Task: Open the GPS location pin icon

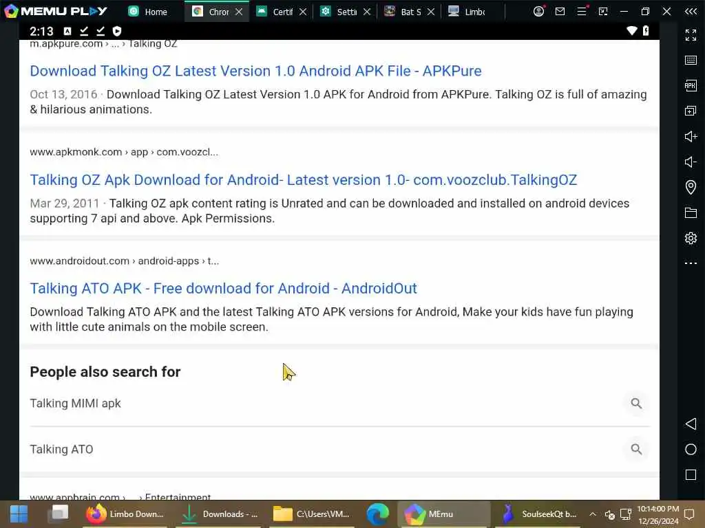Action: pyautogui.click(x=691, y=187)
